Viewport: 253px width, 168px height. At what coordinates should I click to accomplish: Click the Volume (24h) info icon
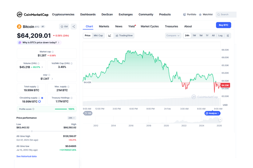[38, 64]
